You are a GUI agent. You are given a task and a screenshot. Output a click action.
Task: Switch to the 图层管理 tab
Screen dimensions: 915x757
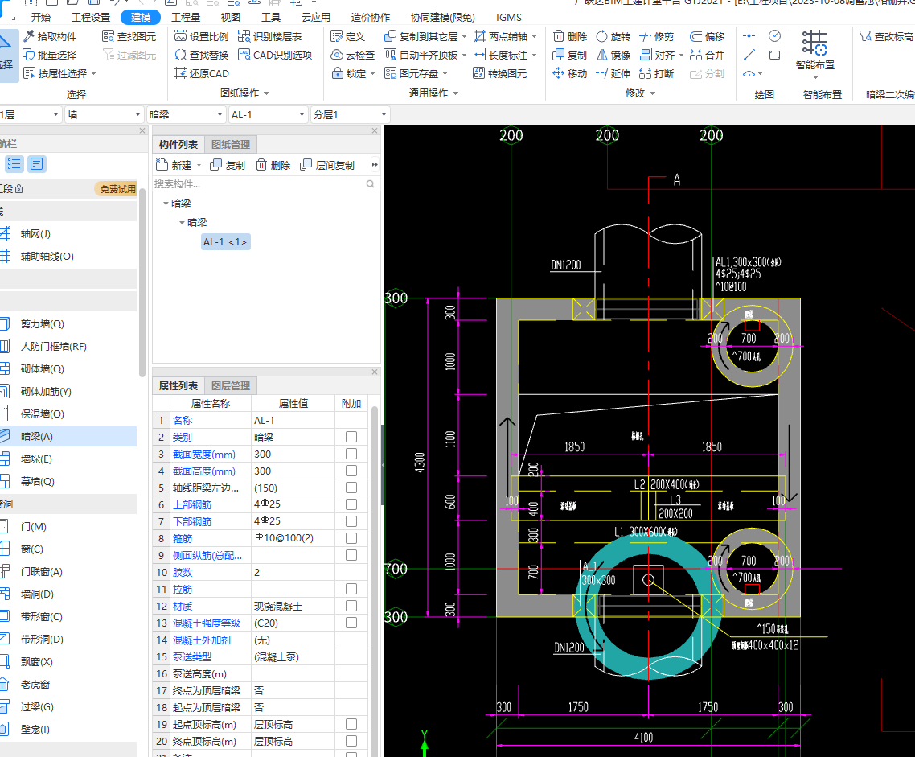pos(231,386)
